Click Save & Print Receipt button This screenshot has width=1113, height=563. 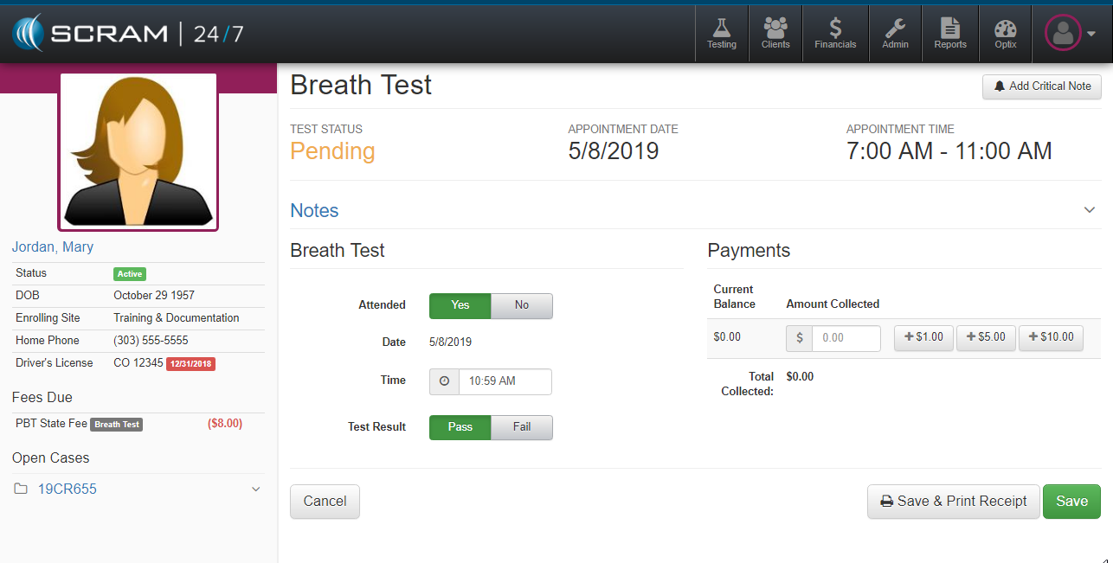click(x=953, y=502)
